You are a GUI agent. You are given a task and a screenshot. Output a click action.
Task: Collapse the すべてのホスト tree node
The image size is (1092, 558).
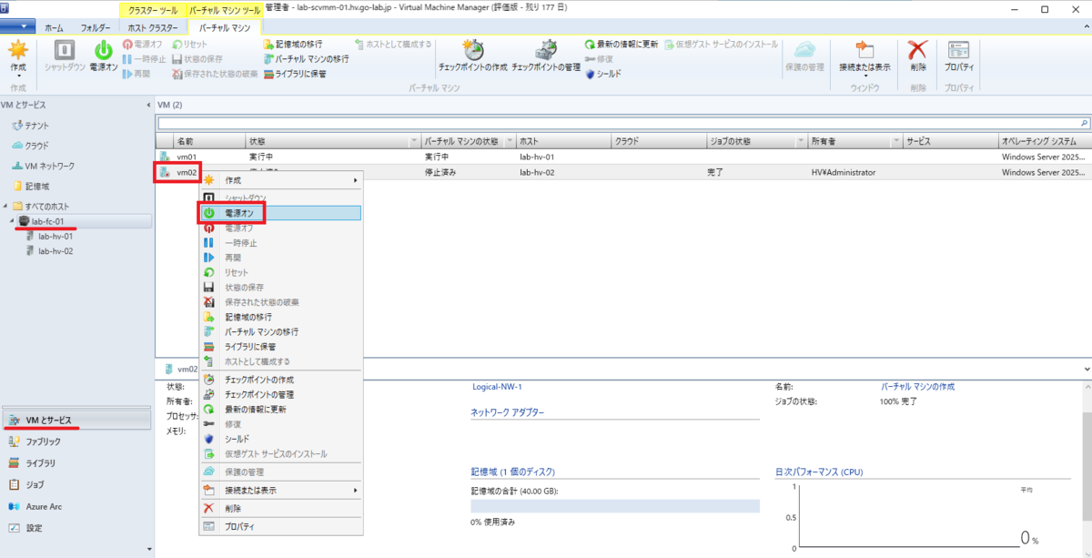point(5,207)
